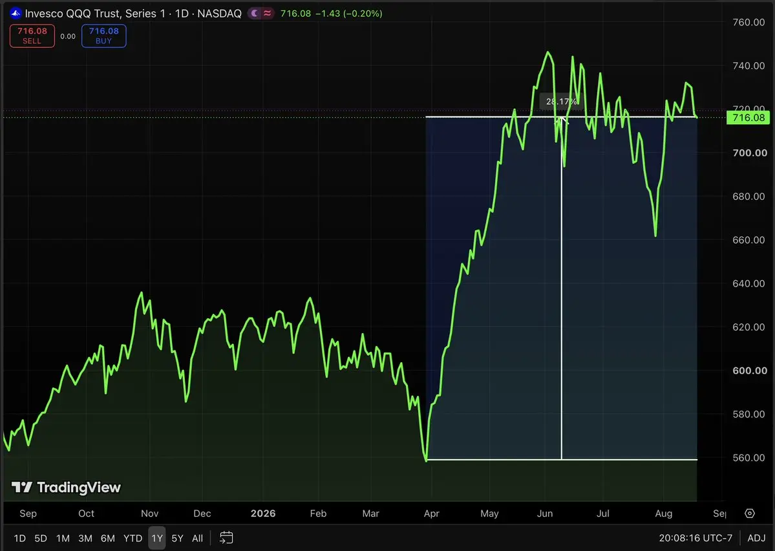Select the 1D time range

(20, 538)
